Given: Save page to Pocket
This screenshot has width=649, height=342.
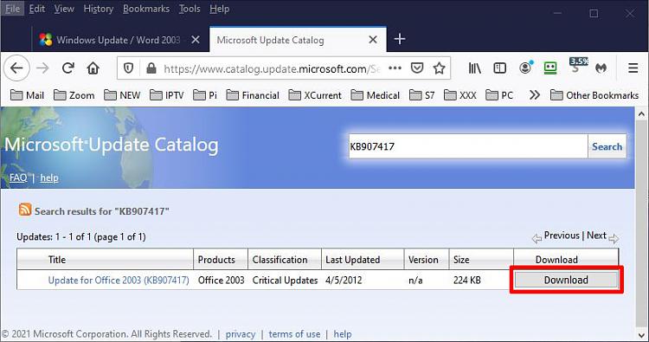Looking at the screenshot, I should coord(417,68).
